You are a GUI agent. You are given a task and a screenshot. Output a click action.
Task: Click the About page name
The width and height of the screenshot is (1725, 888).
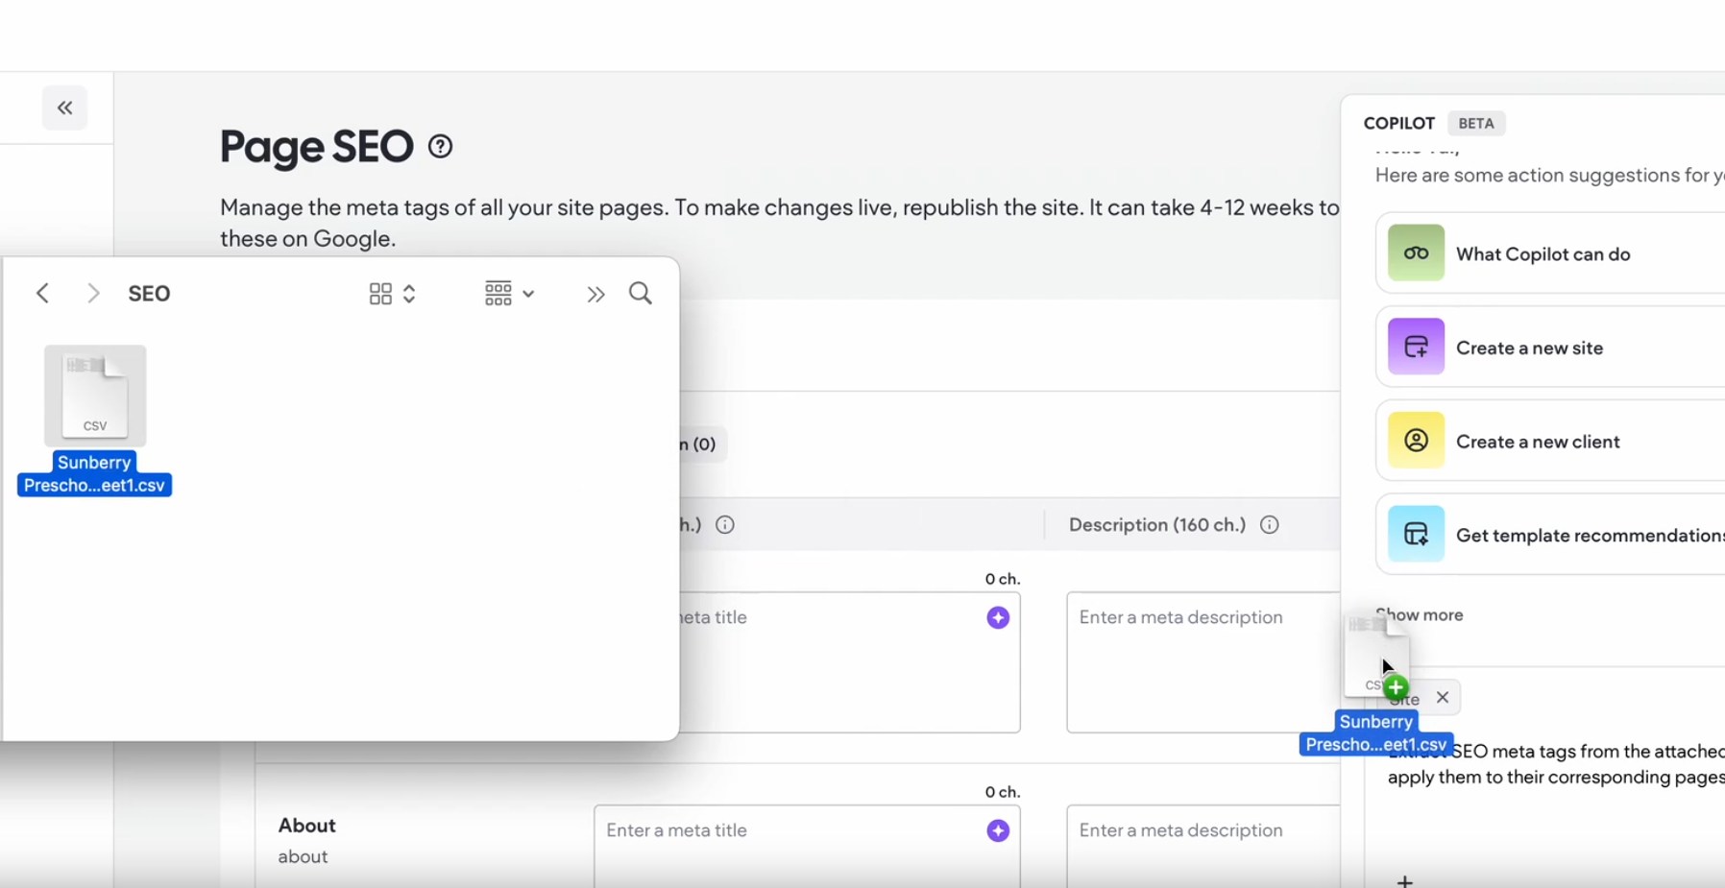tap(307, 826)
